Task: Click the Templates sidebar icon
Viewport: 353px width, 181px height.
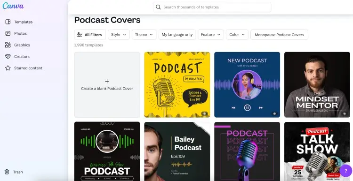Action: 8,22
